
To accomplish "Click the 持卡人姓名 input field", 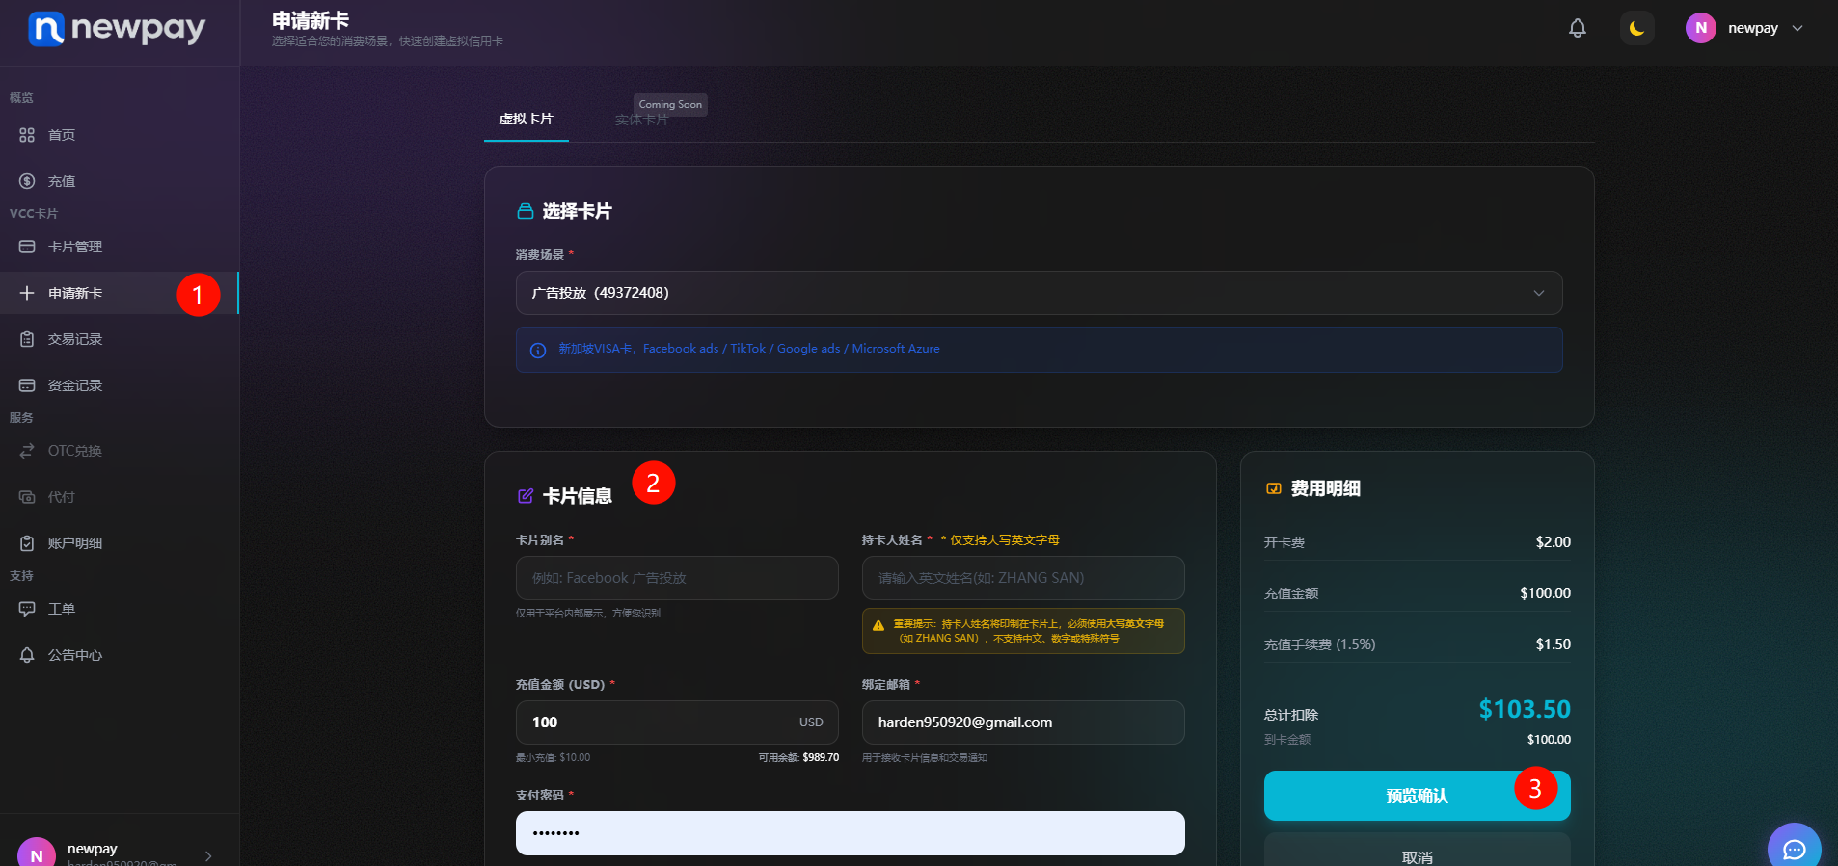I will pos(1022,578).
